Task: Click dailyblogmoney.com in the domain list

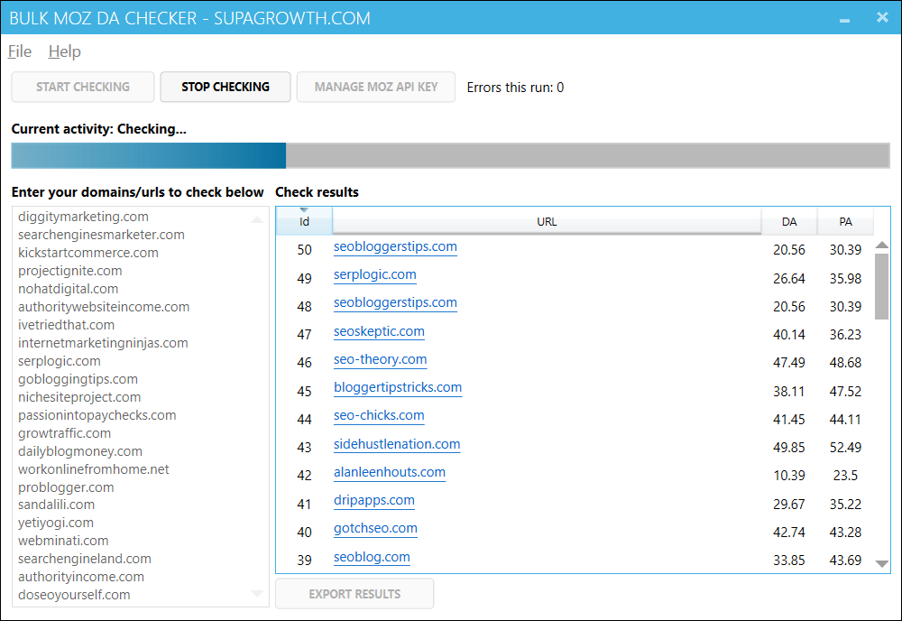Action: coord(80,452)
